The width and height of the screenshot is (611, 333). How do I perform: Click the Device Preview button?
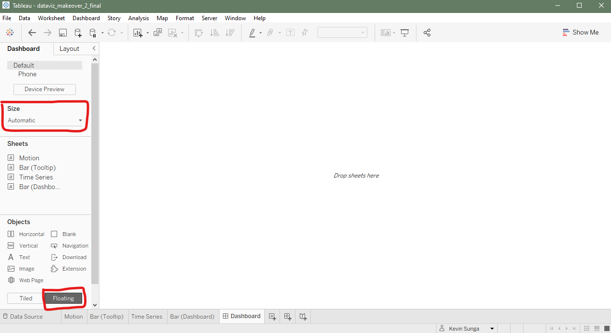(x=44, y=89)
